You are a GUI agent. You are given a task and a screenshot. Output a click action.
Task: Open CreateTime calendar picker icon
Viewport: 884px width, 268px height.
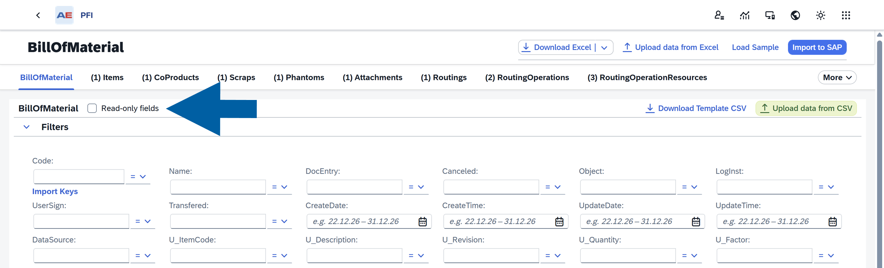(559, 221)
